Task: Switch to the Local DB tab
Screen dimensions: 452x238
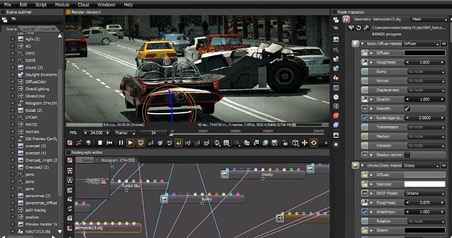Action: pyautogui.click(x=47, y=29)
